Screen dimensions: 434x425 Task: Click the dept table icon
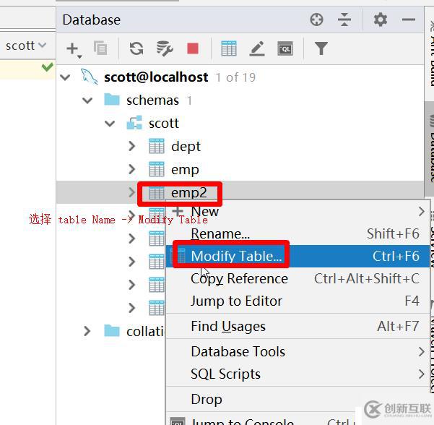pos(157,146)
